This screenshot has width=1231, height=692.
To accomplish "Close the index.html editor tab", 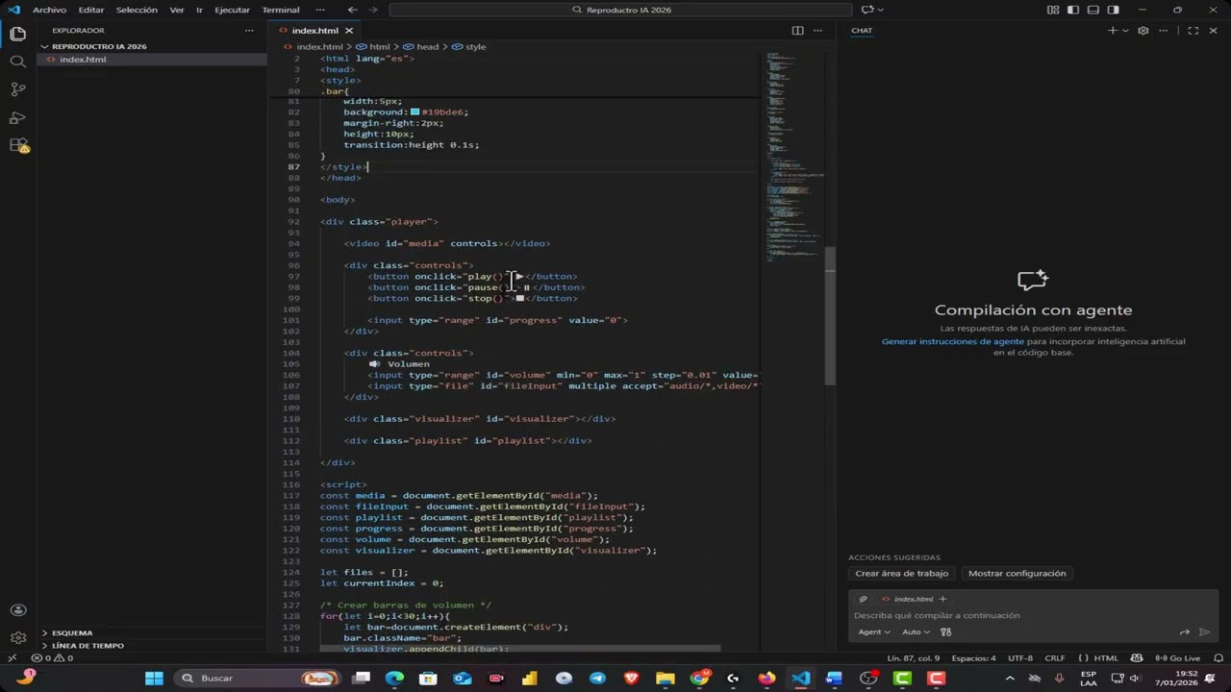I will pyautogui.click(x=349, y=31).
